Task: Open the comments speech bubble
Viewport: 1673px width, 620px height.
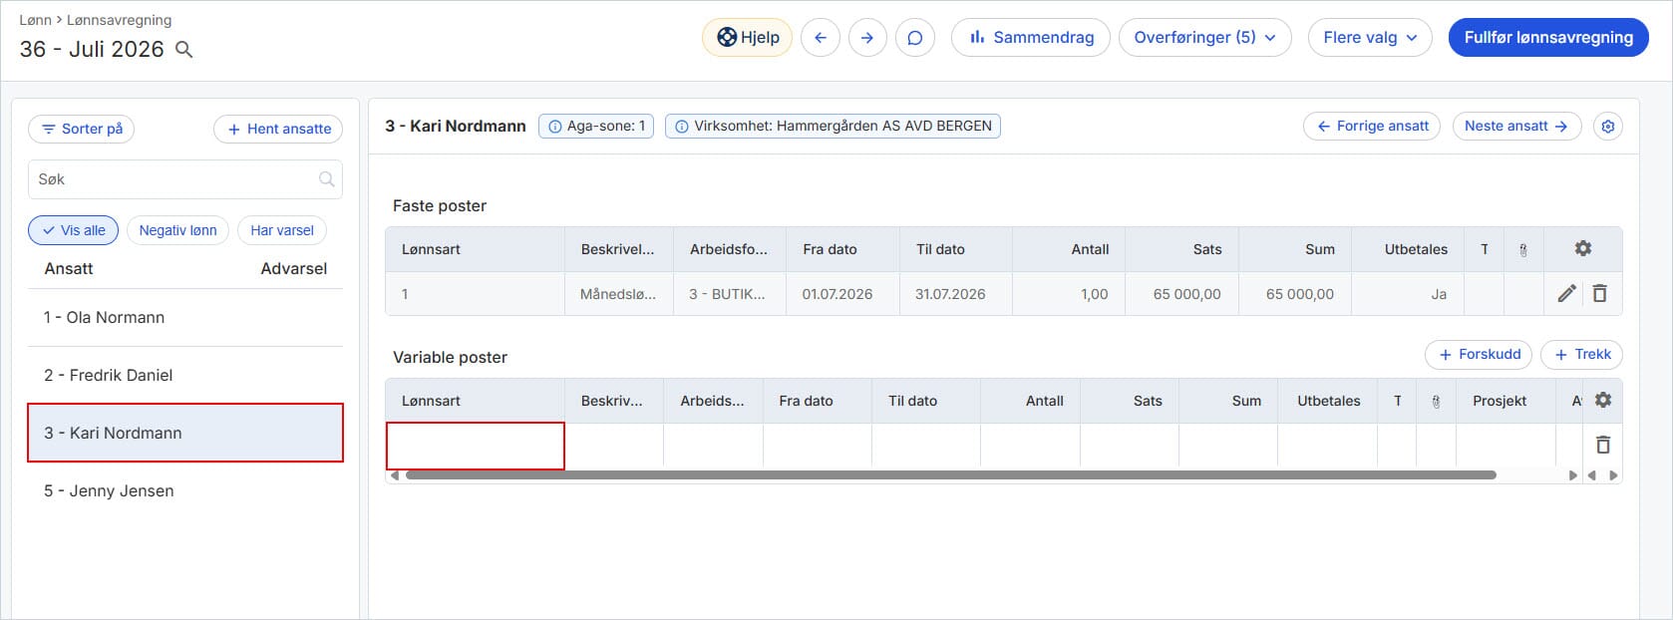Action: coord(915,38)
